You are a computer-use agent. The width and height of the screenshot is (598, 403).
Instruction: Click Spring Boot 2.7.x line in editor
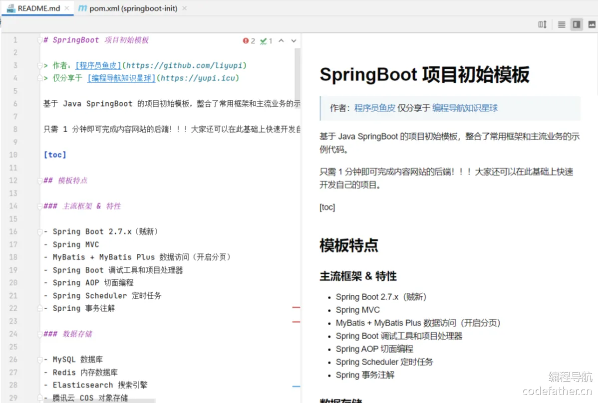tap(101, 231)
